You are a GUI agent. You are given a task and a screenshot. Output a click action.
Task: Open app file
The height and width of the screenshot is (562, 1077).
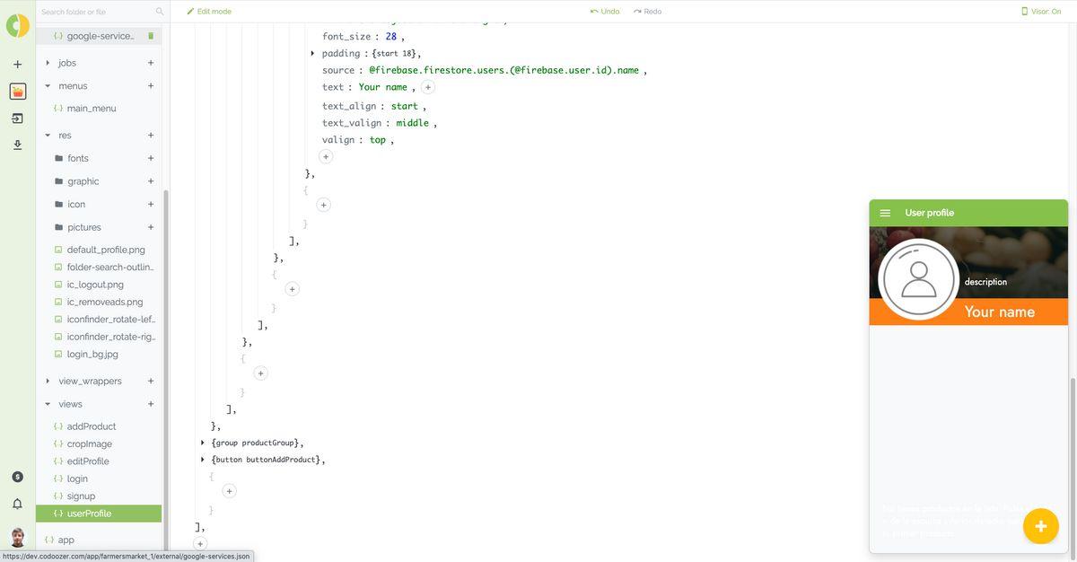point(66,540)
